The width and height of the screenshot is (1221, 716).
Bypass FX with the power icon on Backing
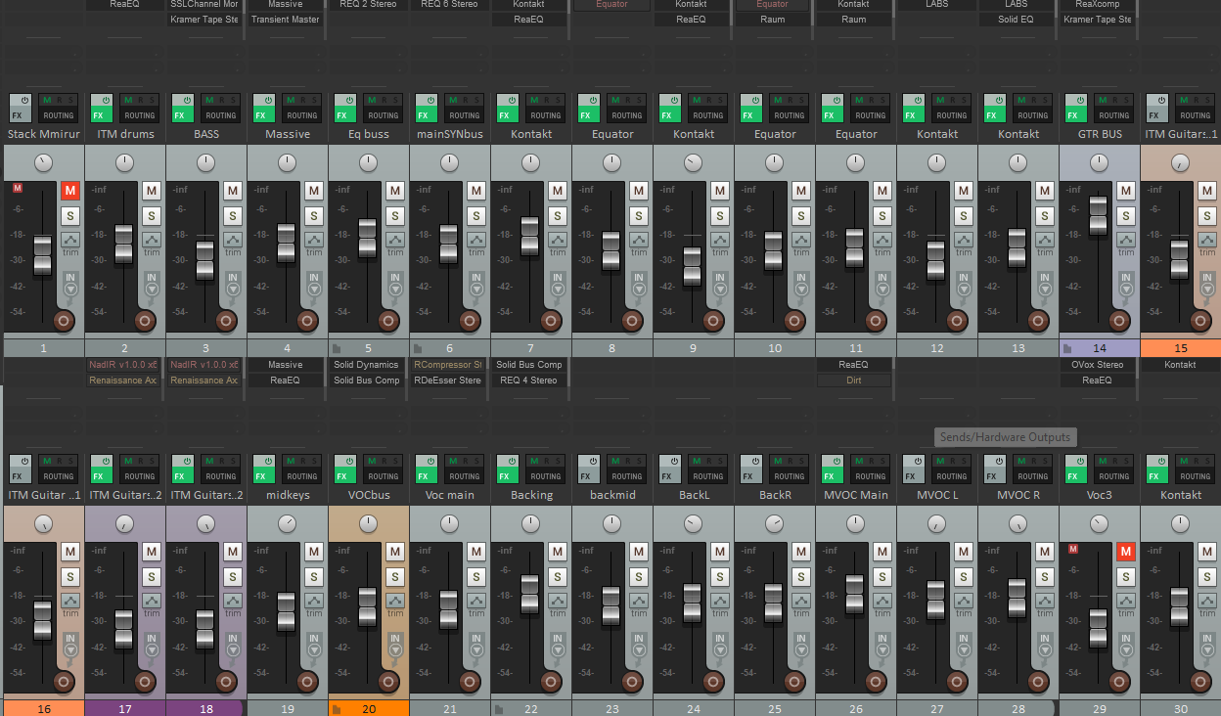[x=511, y=461]
